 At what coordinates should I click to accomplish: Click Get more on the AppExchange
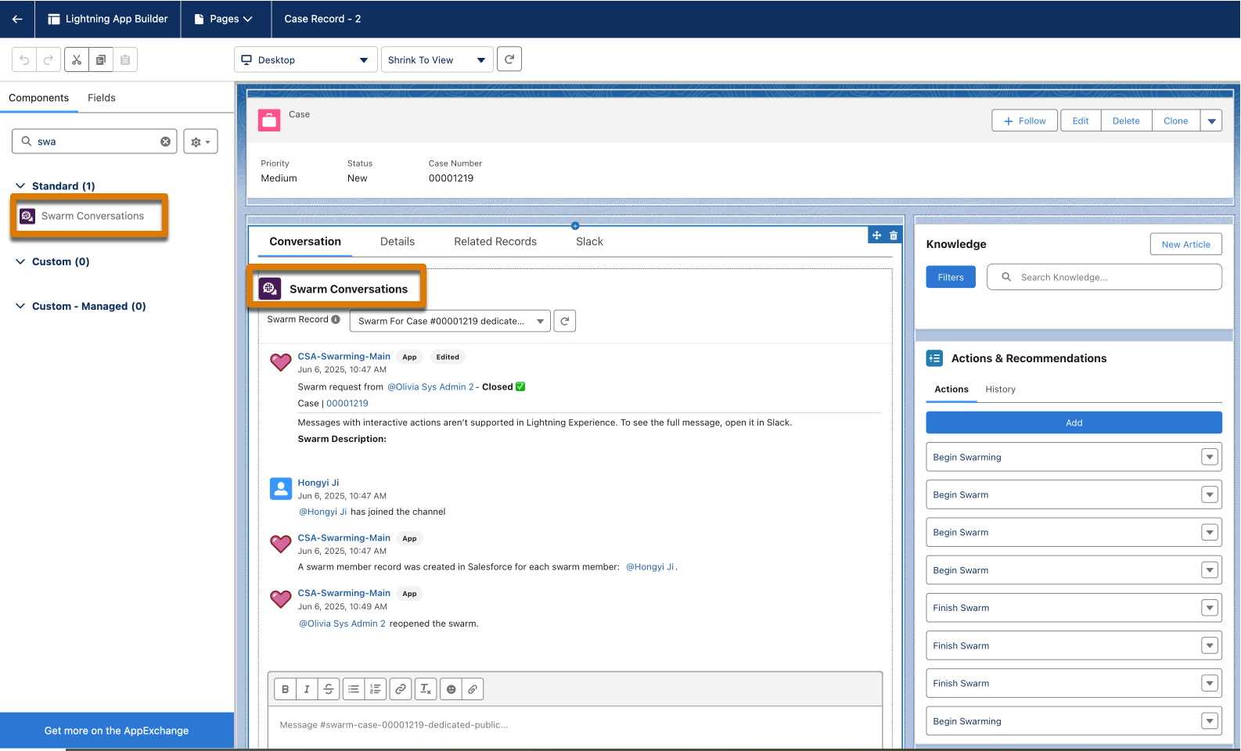point(117,731)
